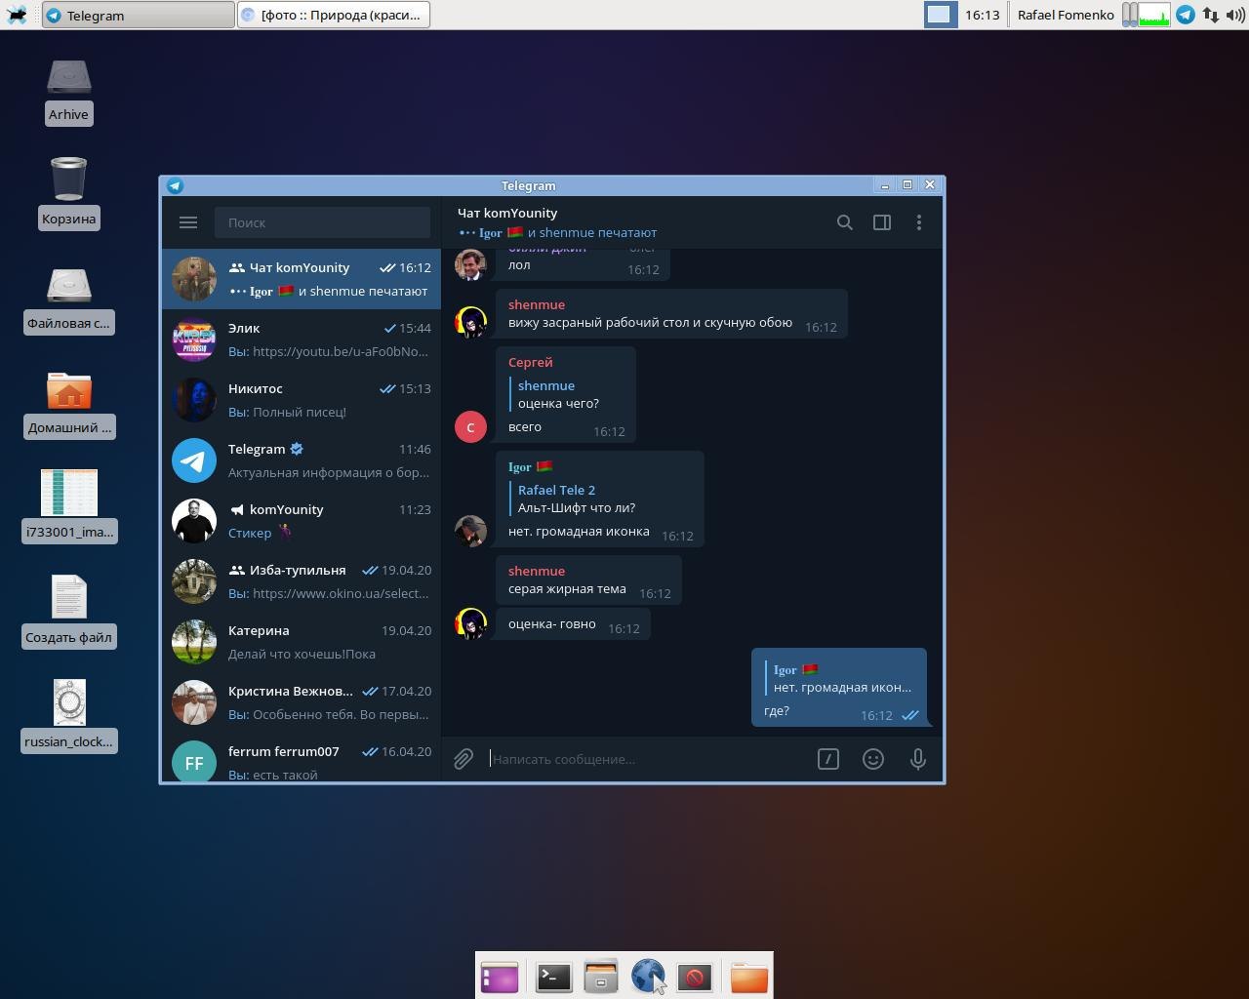Open the Изба-тупильня group chat
Screen dimensions: 1249x999
coord(301,581)
